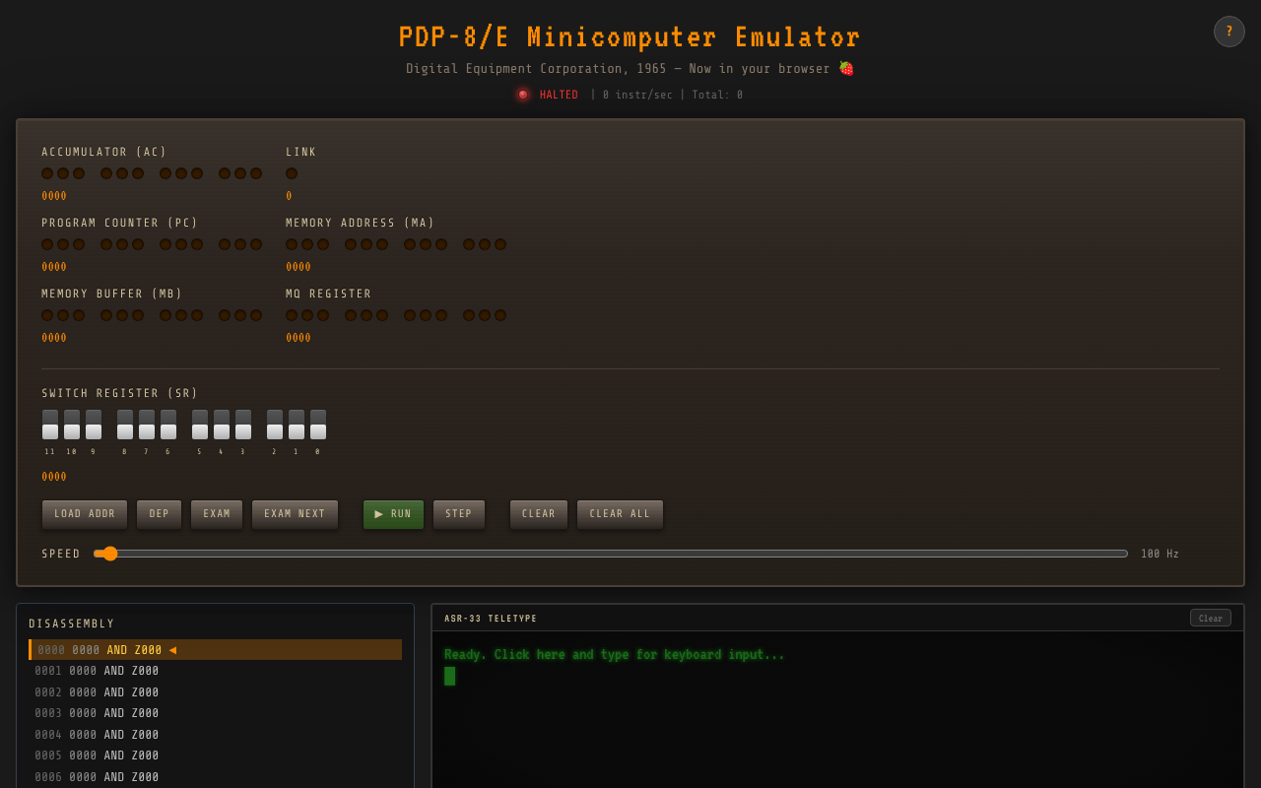Deposit with the DEP button

click(x=159, y=514)
